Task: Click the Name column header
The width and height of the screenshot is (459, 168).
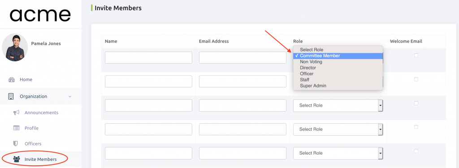Action: 111,41
